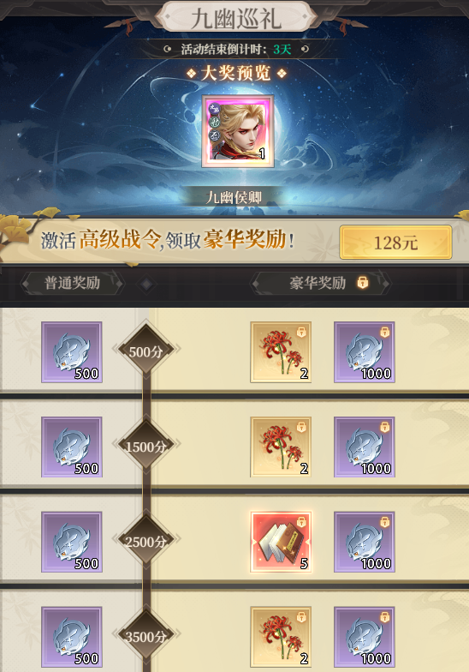Viewport: 469px width, 672px height.
Task: Tap the red spider lily reward at 1500分
Action: click(x=281, y=447)
